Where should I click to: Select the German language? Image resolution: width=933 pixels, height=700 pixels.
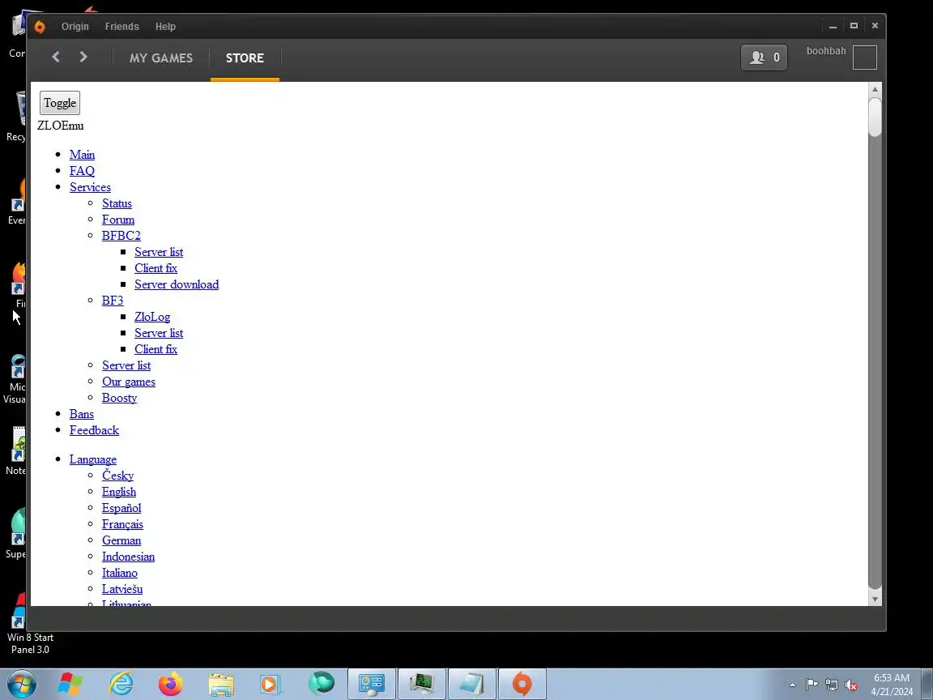121,540
